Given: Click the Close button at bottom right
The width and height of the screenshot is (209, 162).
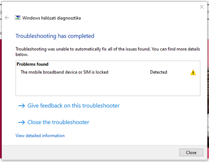Looking at the screenshot, I should pos(191,152).
